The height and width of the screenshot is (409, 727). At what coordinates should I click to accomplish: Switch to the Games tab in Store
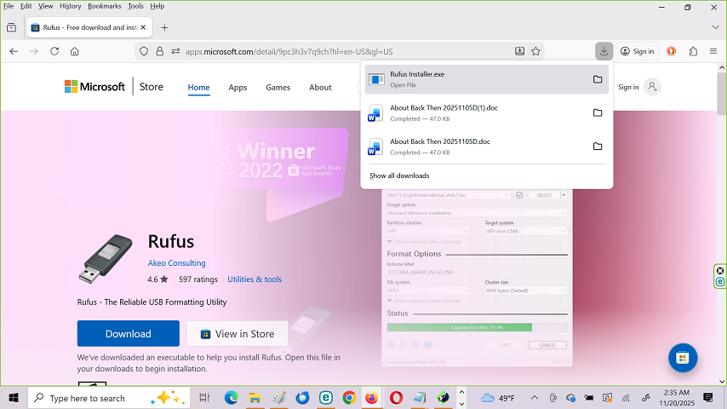point(278,87)
